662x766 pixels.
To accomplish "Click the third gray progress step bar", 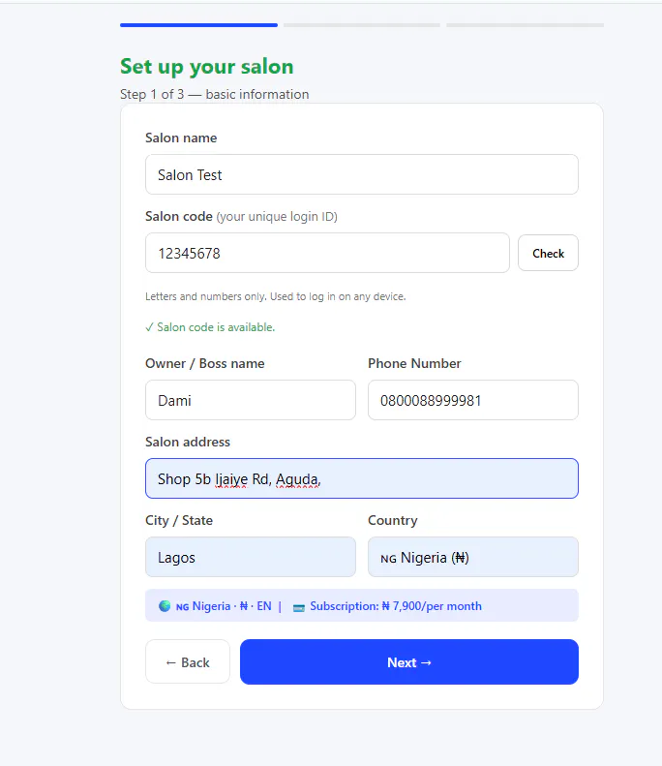I will 525,25.
